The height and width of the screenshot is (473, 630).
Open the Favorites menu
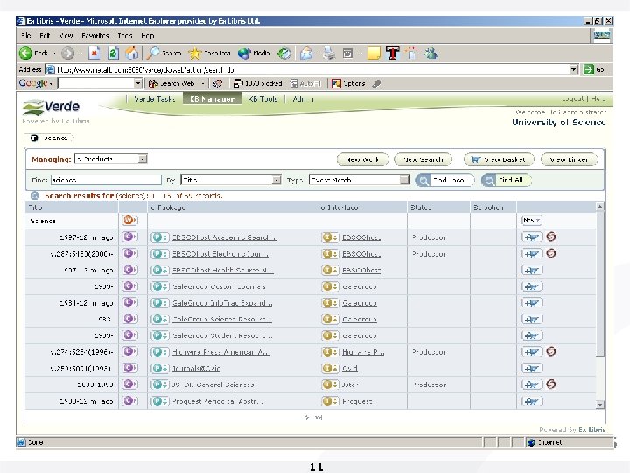point(95,35)
